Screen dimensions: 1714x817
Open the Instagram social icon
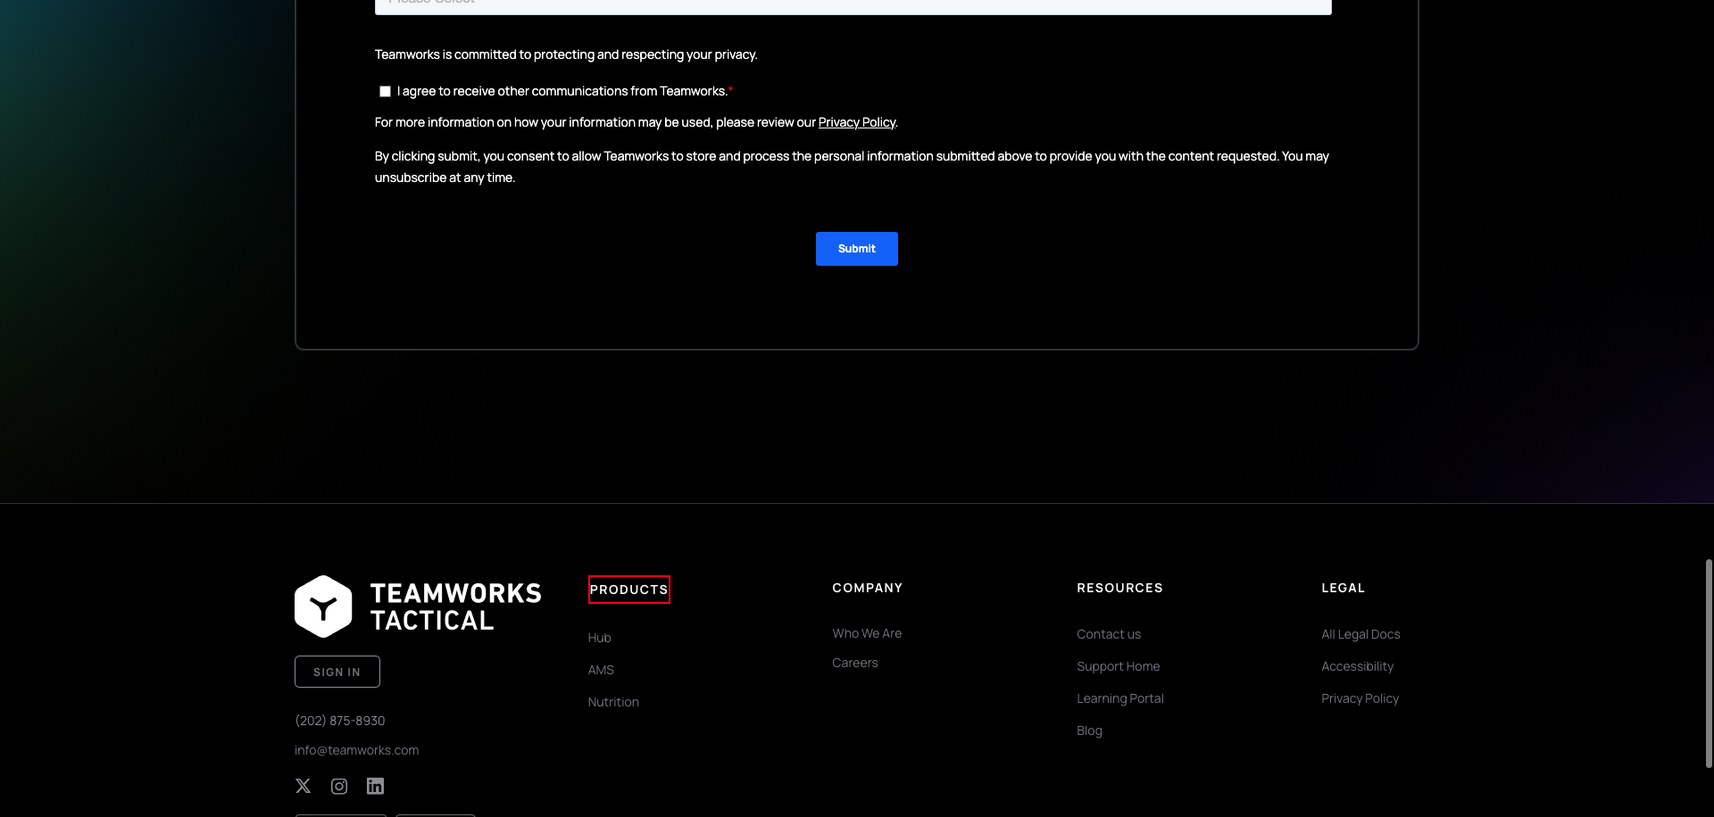[x=339, y=786]
